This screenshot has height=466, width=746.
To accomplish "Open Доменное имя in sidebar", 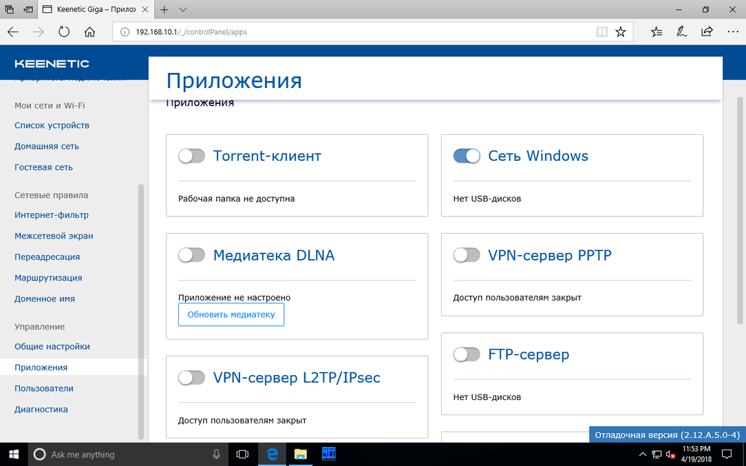I will pyautogui.click(x=45, y=298).
